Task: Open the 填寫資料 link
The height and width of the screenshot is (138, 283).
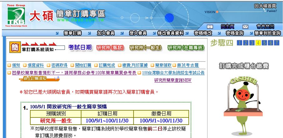Action: (36, 65)
